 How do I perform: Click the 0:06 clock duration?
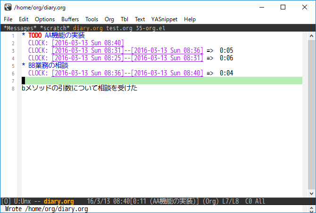tap(226, 58)
